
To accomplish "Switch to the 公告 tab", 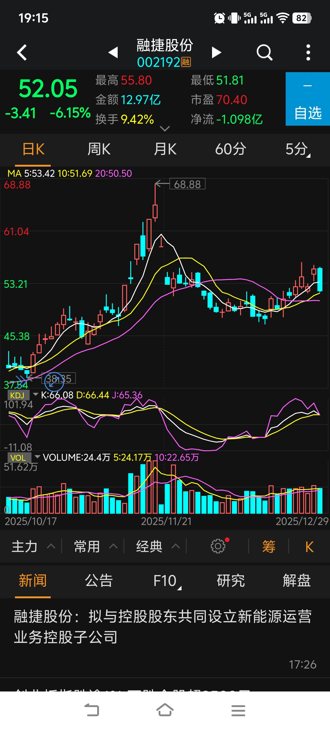I will [99, 581].
